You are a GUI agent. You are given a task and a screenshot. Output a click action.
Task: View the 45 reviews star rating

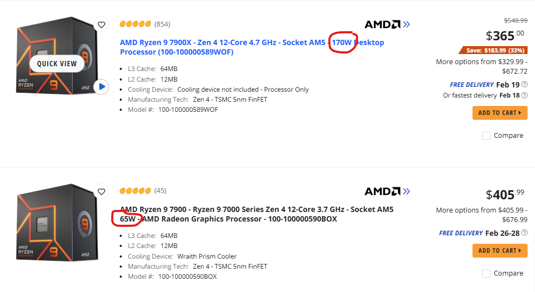135,191
